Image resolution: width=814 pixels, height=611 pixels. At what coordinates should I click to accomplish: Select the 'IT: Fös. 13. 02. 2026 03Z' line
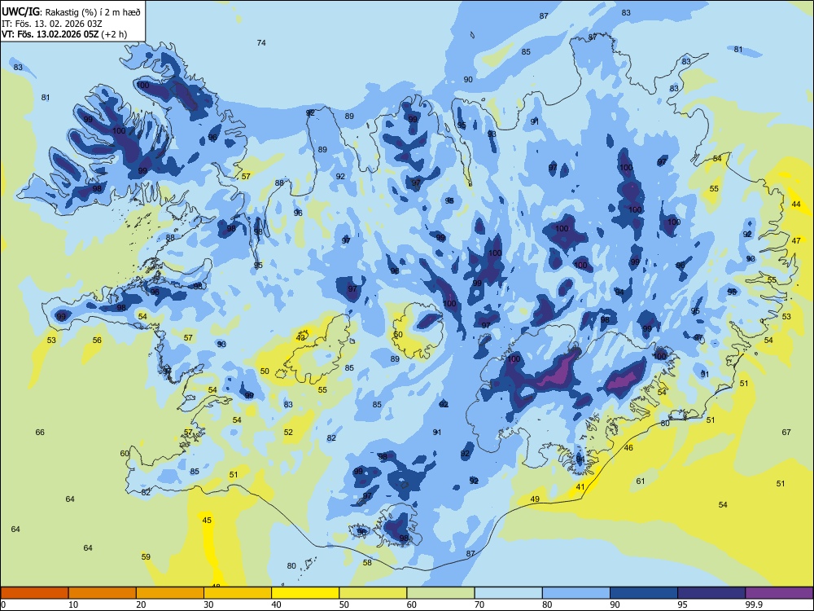[51, 23]
